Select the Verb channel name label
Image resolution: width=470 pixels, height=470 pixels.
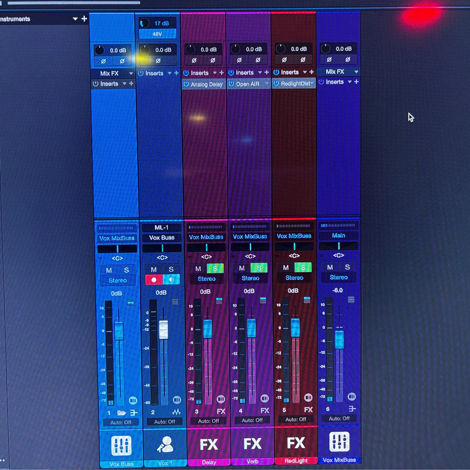coord(252,461)
